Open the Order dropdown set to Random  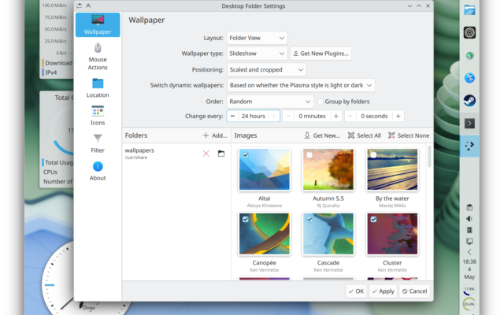coord(270,102)
